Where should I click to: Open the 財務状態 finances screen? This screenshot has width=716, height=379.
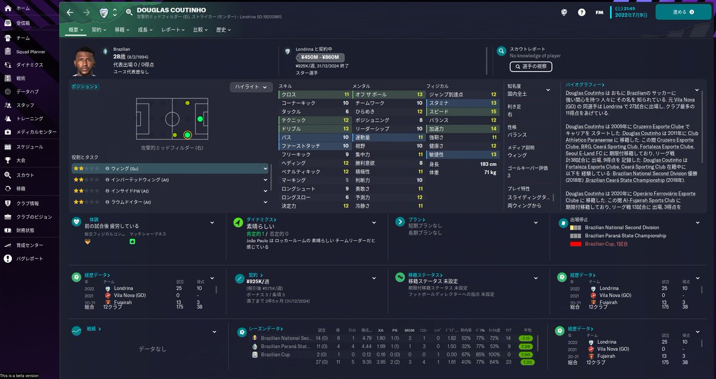pos(24,230)
